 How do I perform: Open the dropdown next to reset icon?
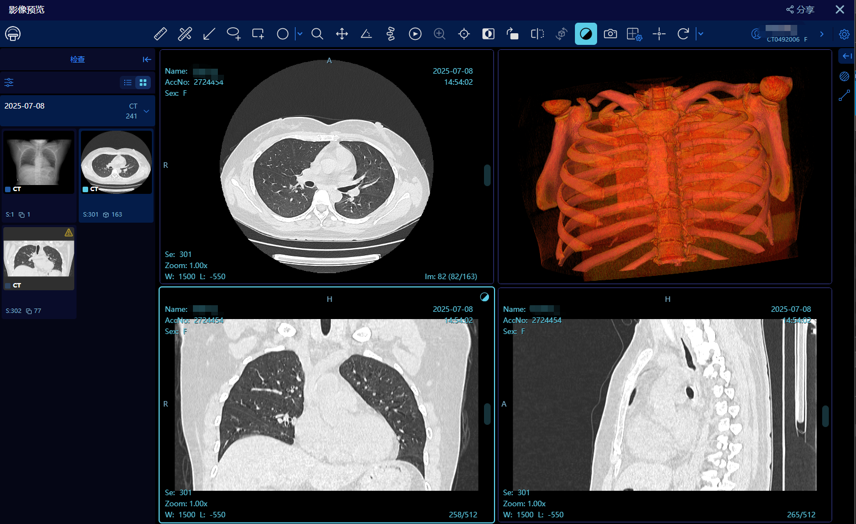point(701,34)
